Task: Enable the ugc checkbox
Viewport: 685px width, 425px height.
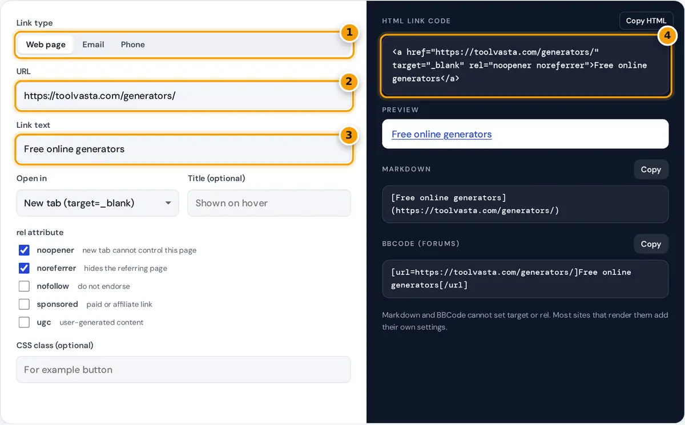Action: pos(24,322)
